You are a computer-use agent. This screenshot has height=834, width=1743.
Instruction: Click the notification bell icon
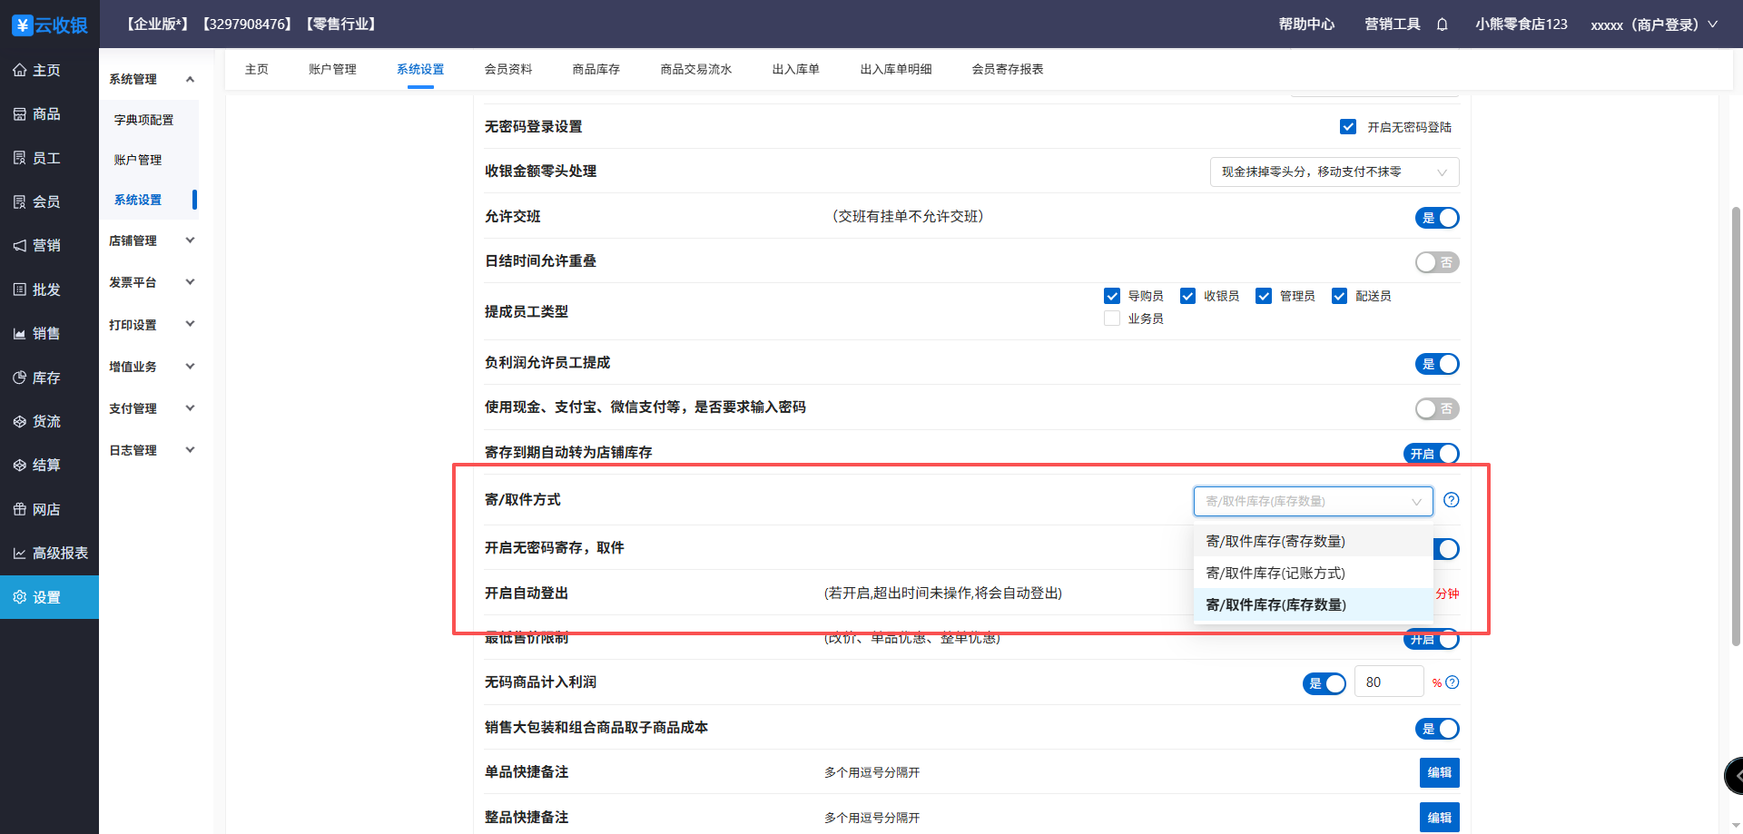point(1442,25)
